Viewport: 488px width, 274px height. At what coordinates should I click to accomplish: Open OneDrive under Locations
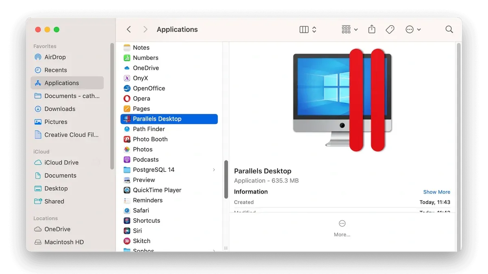tap(67, 229)
